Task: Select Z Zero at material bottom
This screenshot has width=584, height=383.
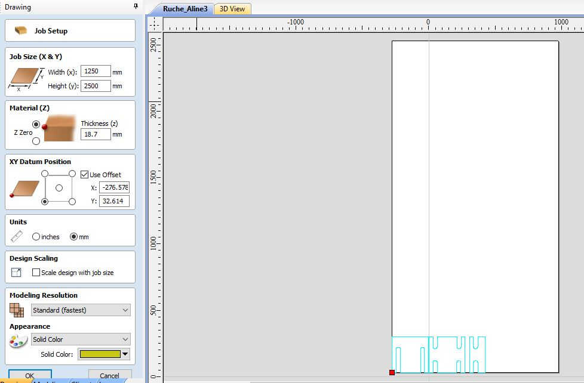Action: 36,141
